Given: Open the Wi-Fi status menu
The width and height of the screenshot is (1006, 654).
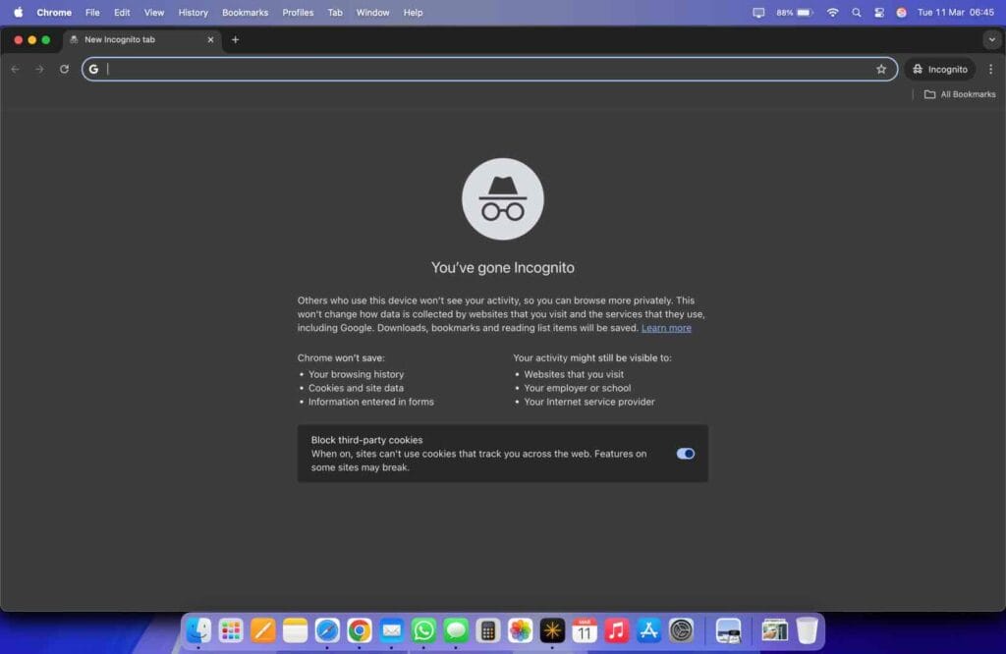Looking at the screenshot, I should coord(833,12).
